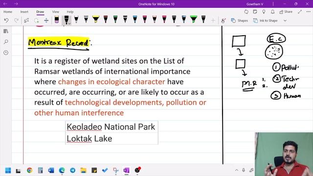Pick the black pen after green highlighter

(x=203, y=20)
